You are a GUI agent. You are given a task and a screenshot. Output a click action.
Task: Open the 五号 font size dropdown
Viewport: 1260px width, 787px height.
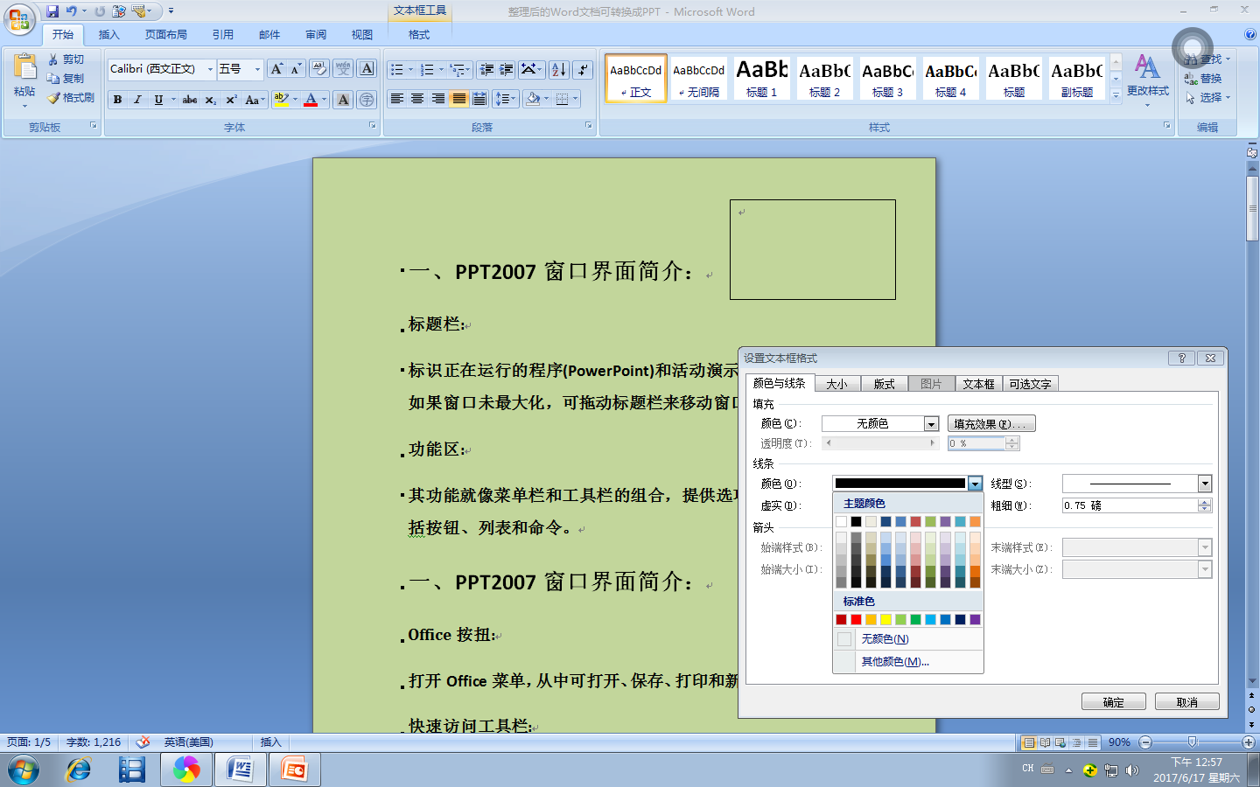click(257, 69)
